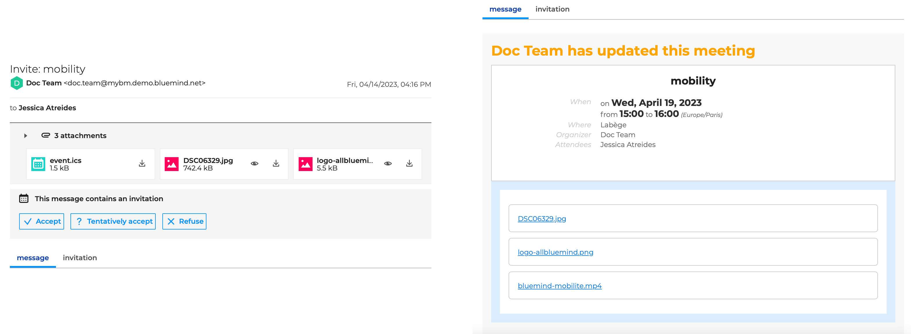Switch to the invitation tab in left pane

click(79, 258)
